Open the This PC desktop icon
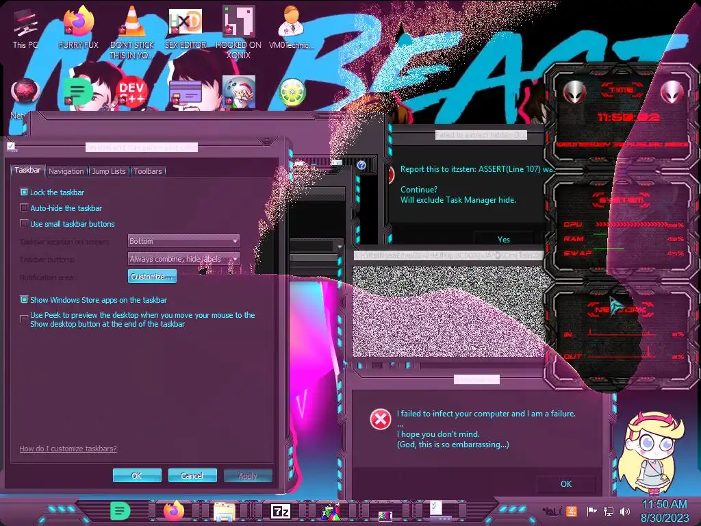This screenshot has width=701, height=526. tap(25, 29)
